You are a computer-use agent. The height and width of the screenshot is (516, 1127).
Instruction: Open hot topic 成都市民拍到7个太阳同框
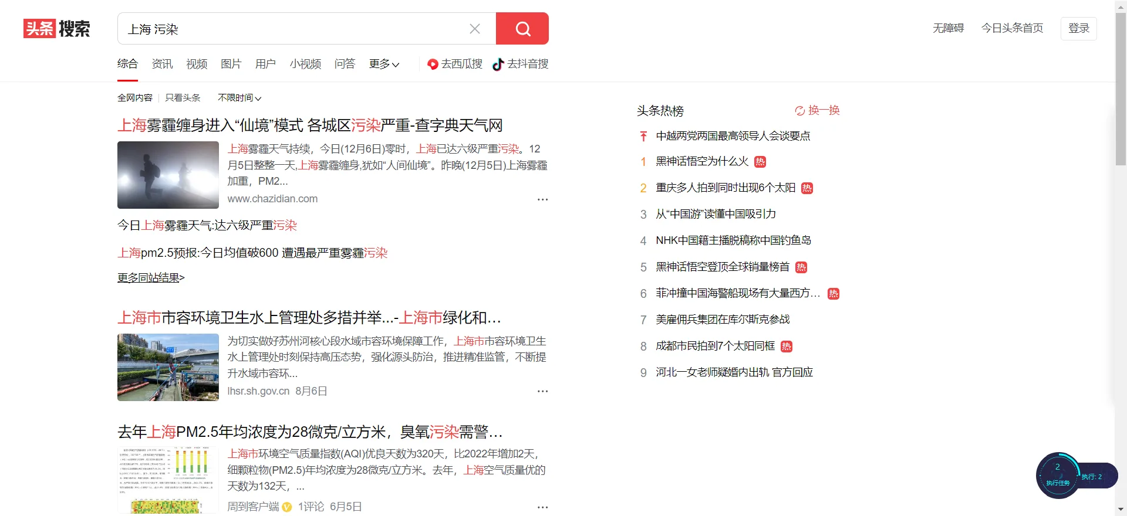pyautogui.click(x=716, y=347)
